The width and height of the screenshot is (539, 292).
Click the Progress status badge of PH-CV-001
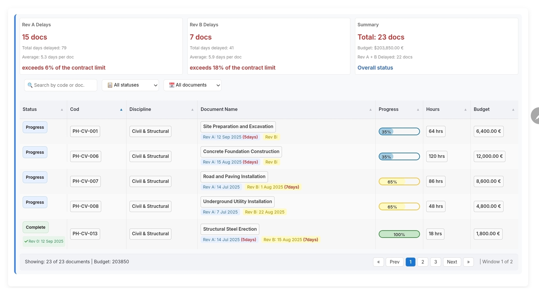pyautogui.click(x=35, y=127)
